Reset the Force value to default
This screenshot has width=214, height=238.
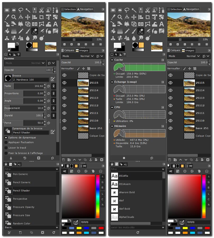click(49, 123)
